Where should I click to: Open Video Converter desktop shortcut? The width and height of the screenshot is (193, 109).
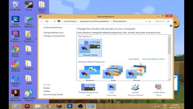tap(29, 21)
